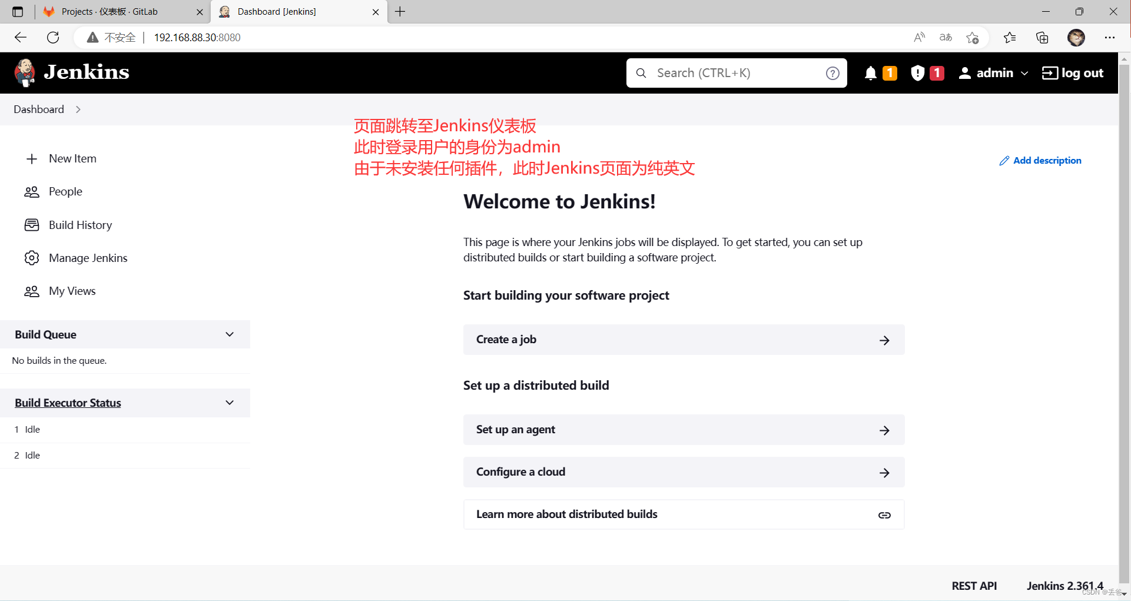Click the New Item plus icon
Viewport: 1131px width, 601px height.
point(32,159)
